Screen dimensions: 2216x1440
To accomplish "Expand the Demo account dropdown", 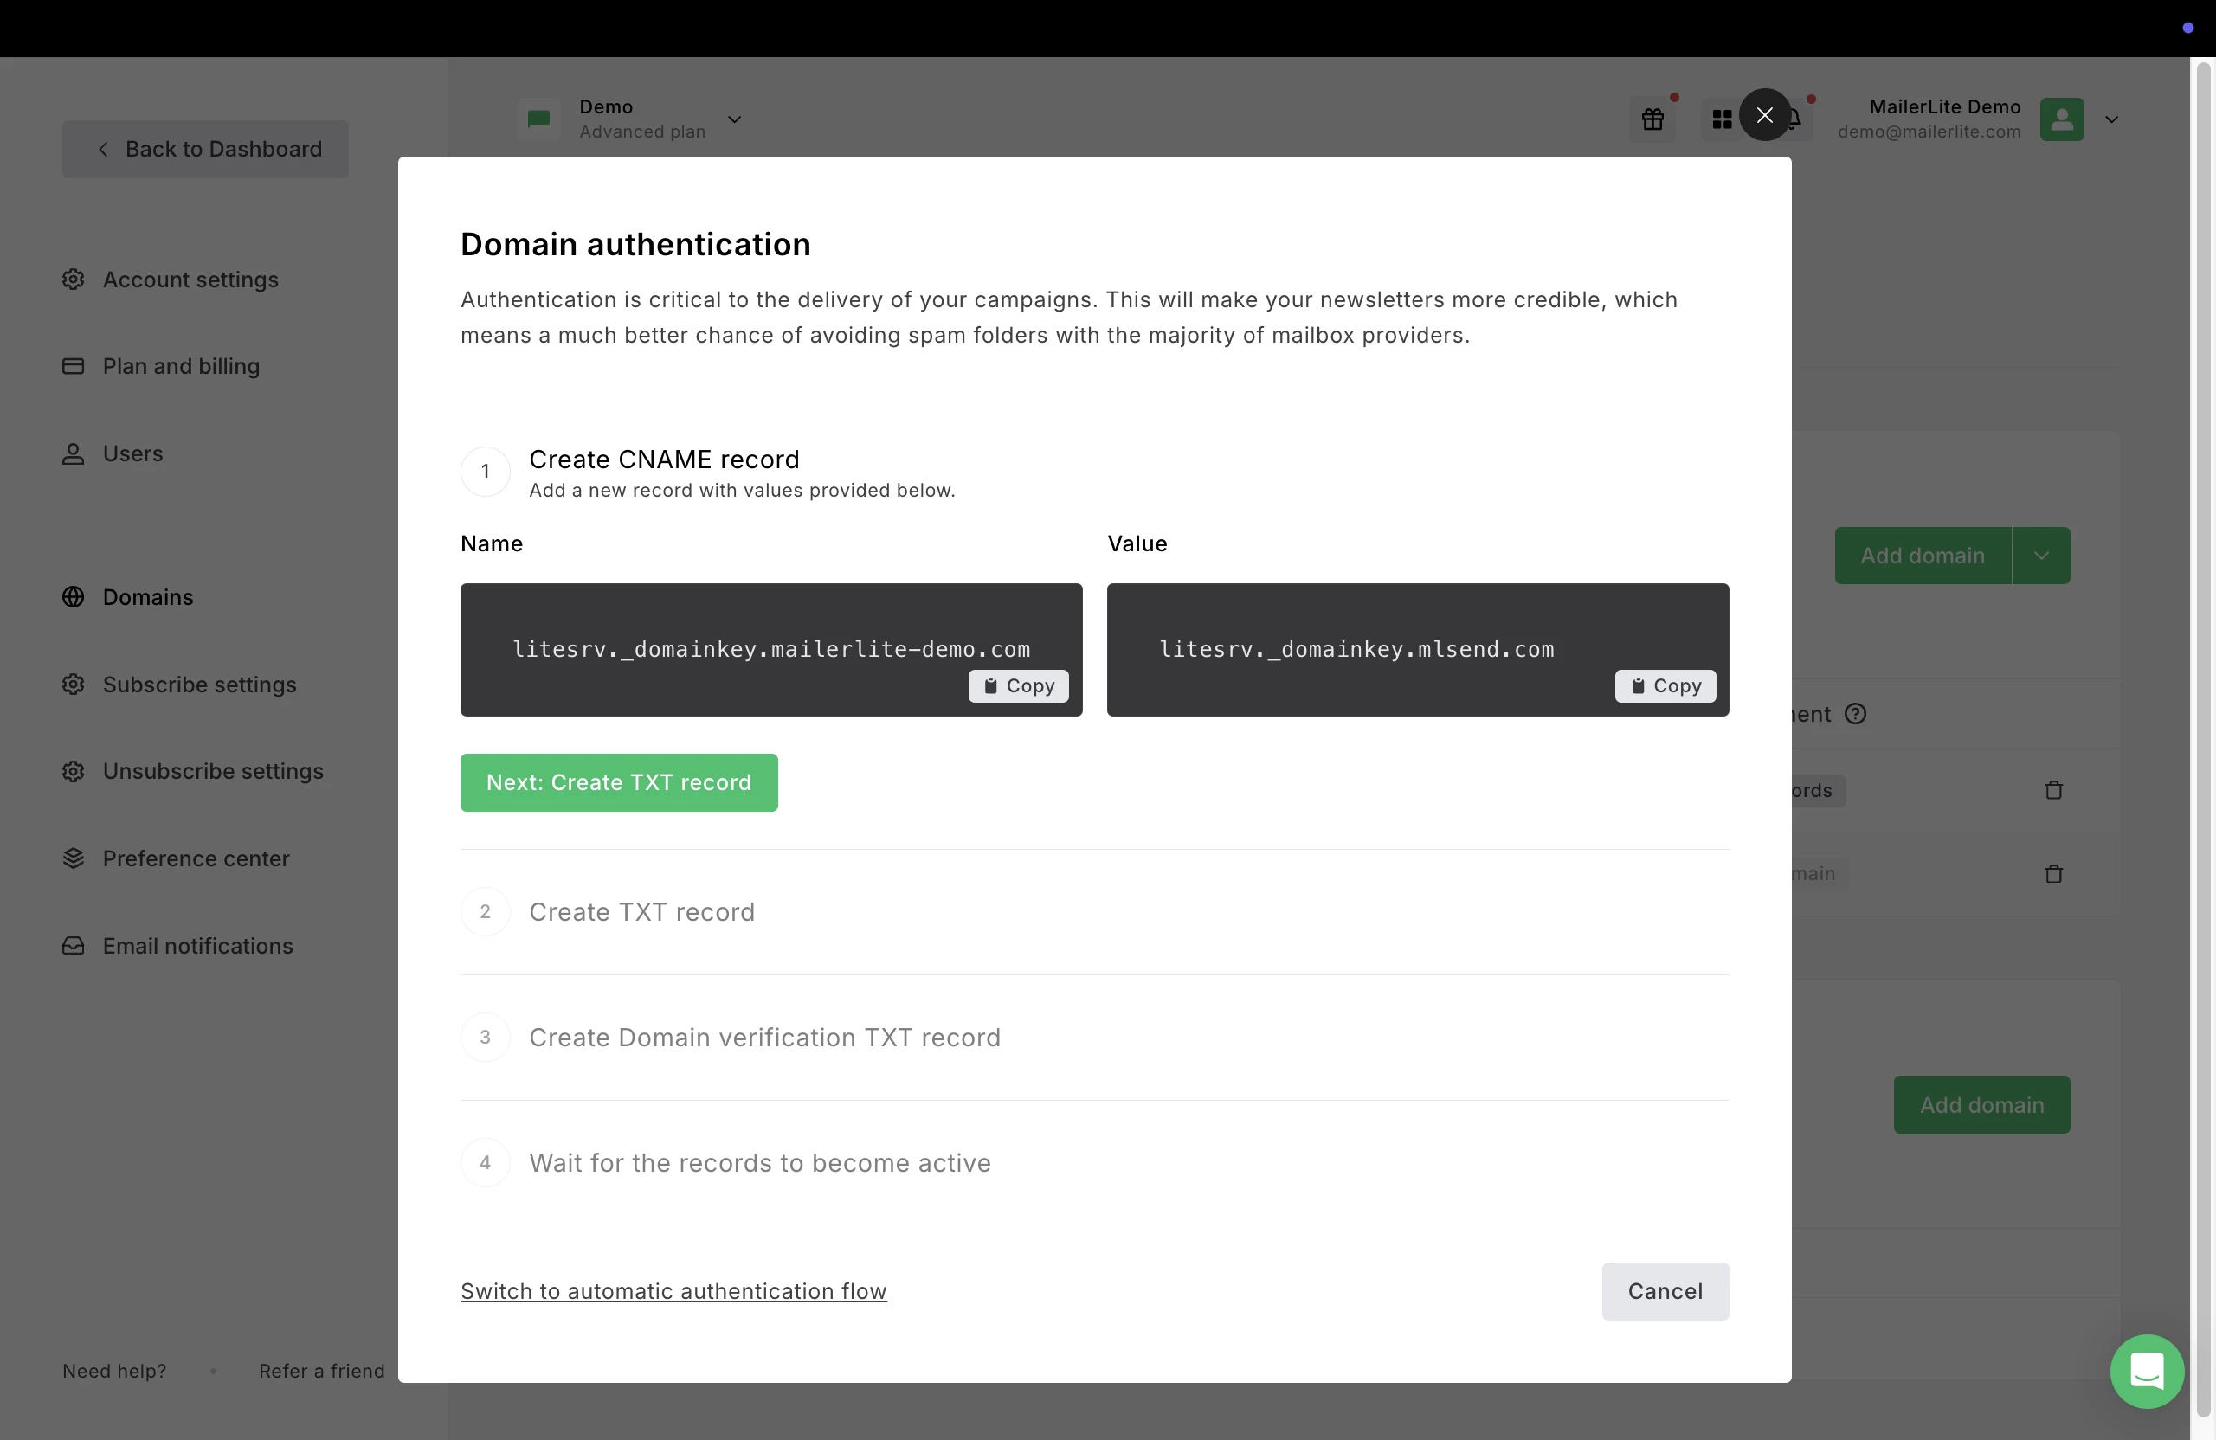I will point(734,119).
